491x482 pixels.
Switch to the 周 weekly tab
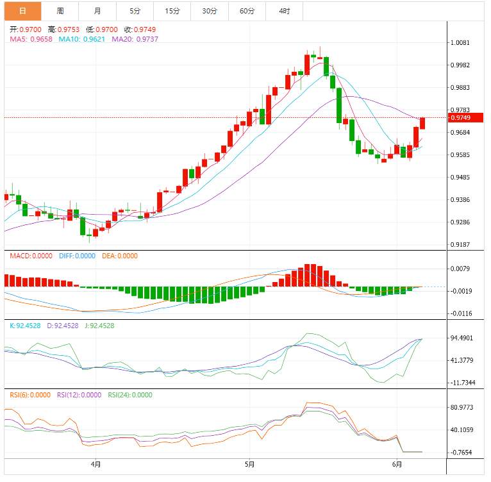pos(60,11)
